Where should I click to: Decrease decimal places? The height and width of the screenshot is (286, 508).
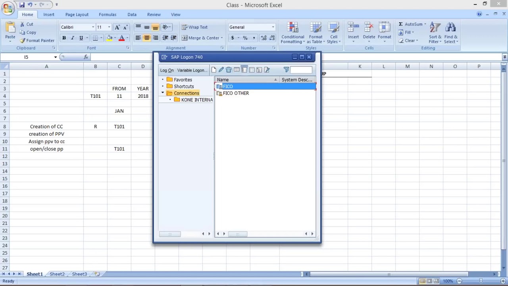click(272, 38)
